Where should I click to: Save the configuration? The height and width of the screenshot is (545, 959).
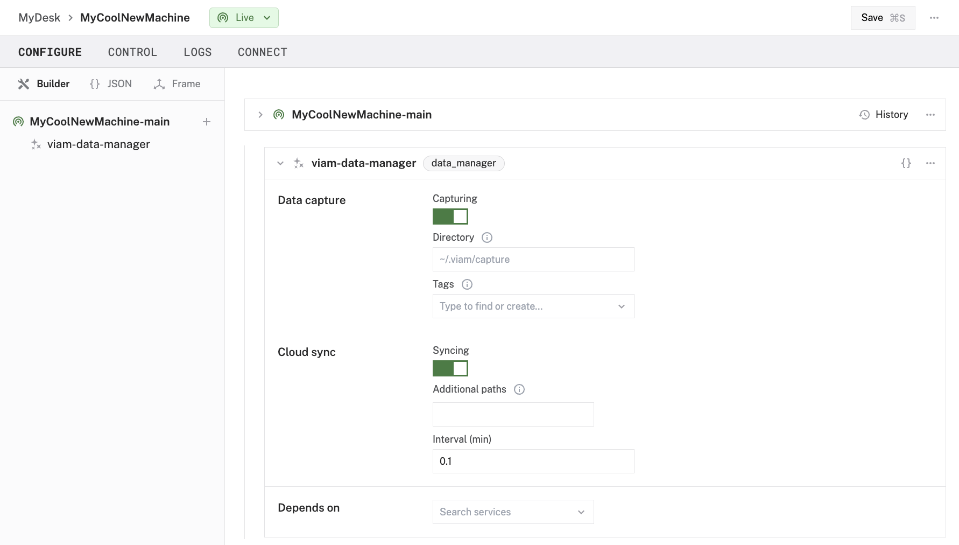[x=883, y=18]
